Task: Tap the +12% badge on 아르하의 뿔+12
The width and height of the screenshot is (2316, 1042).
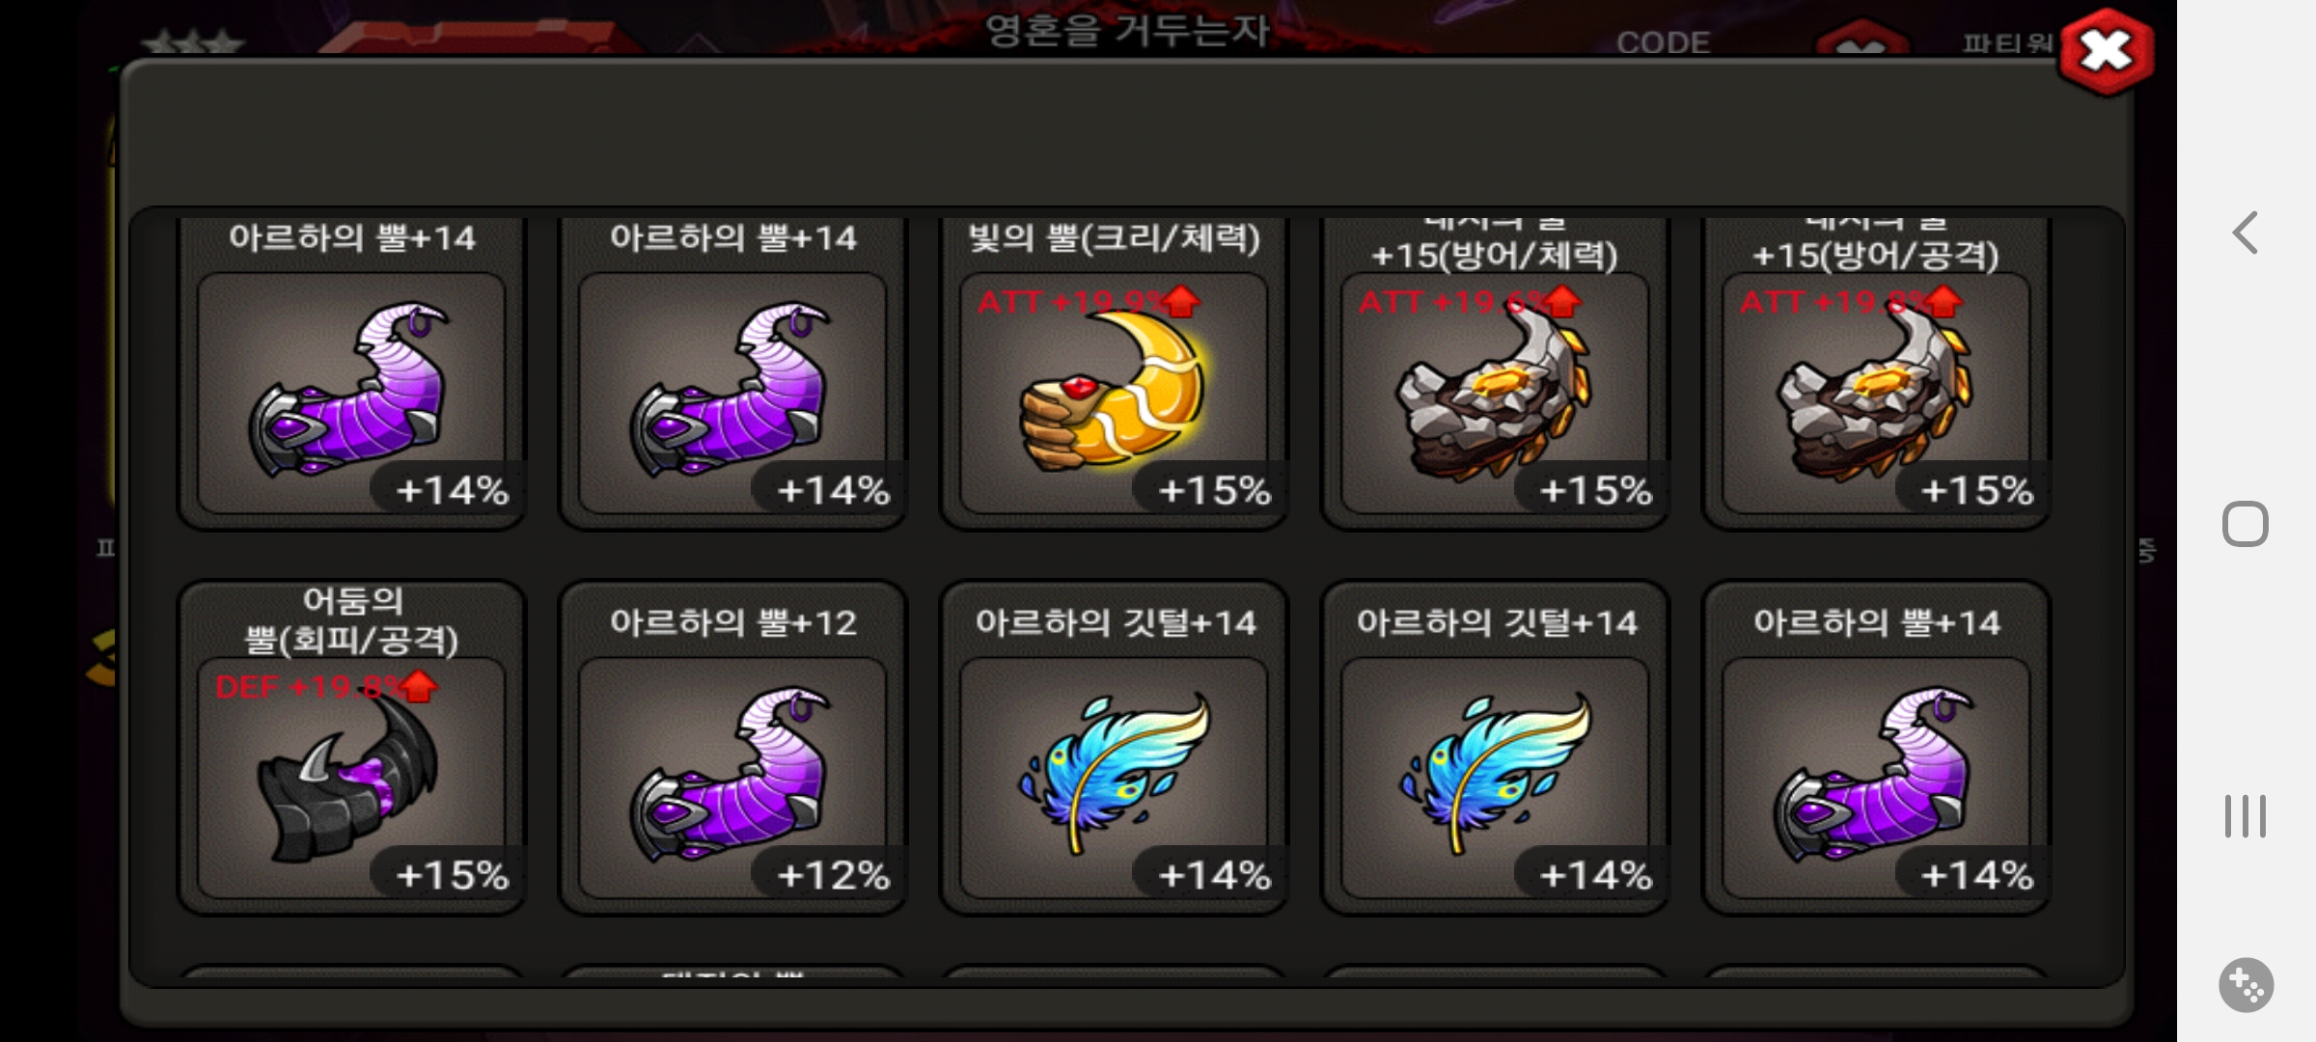Action: coord(834,876)
